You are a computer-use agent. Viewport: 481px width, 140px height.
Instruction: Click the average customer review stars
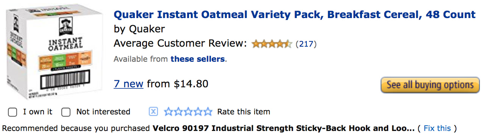click(272, 44)
